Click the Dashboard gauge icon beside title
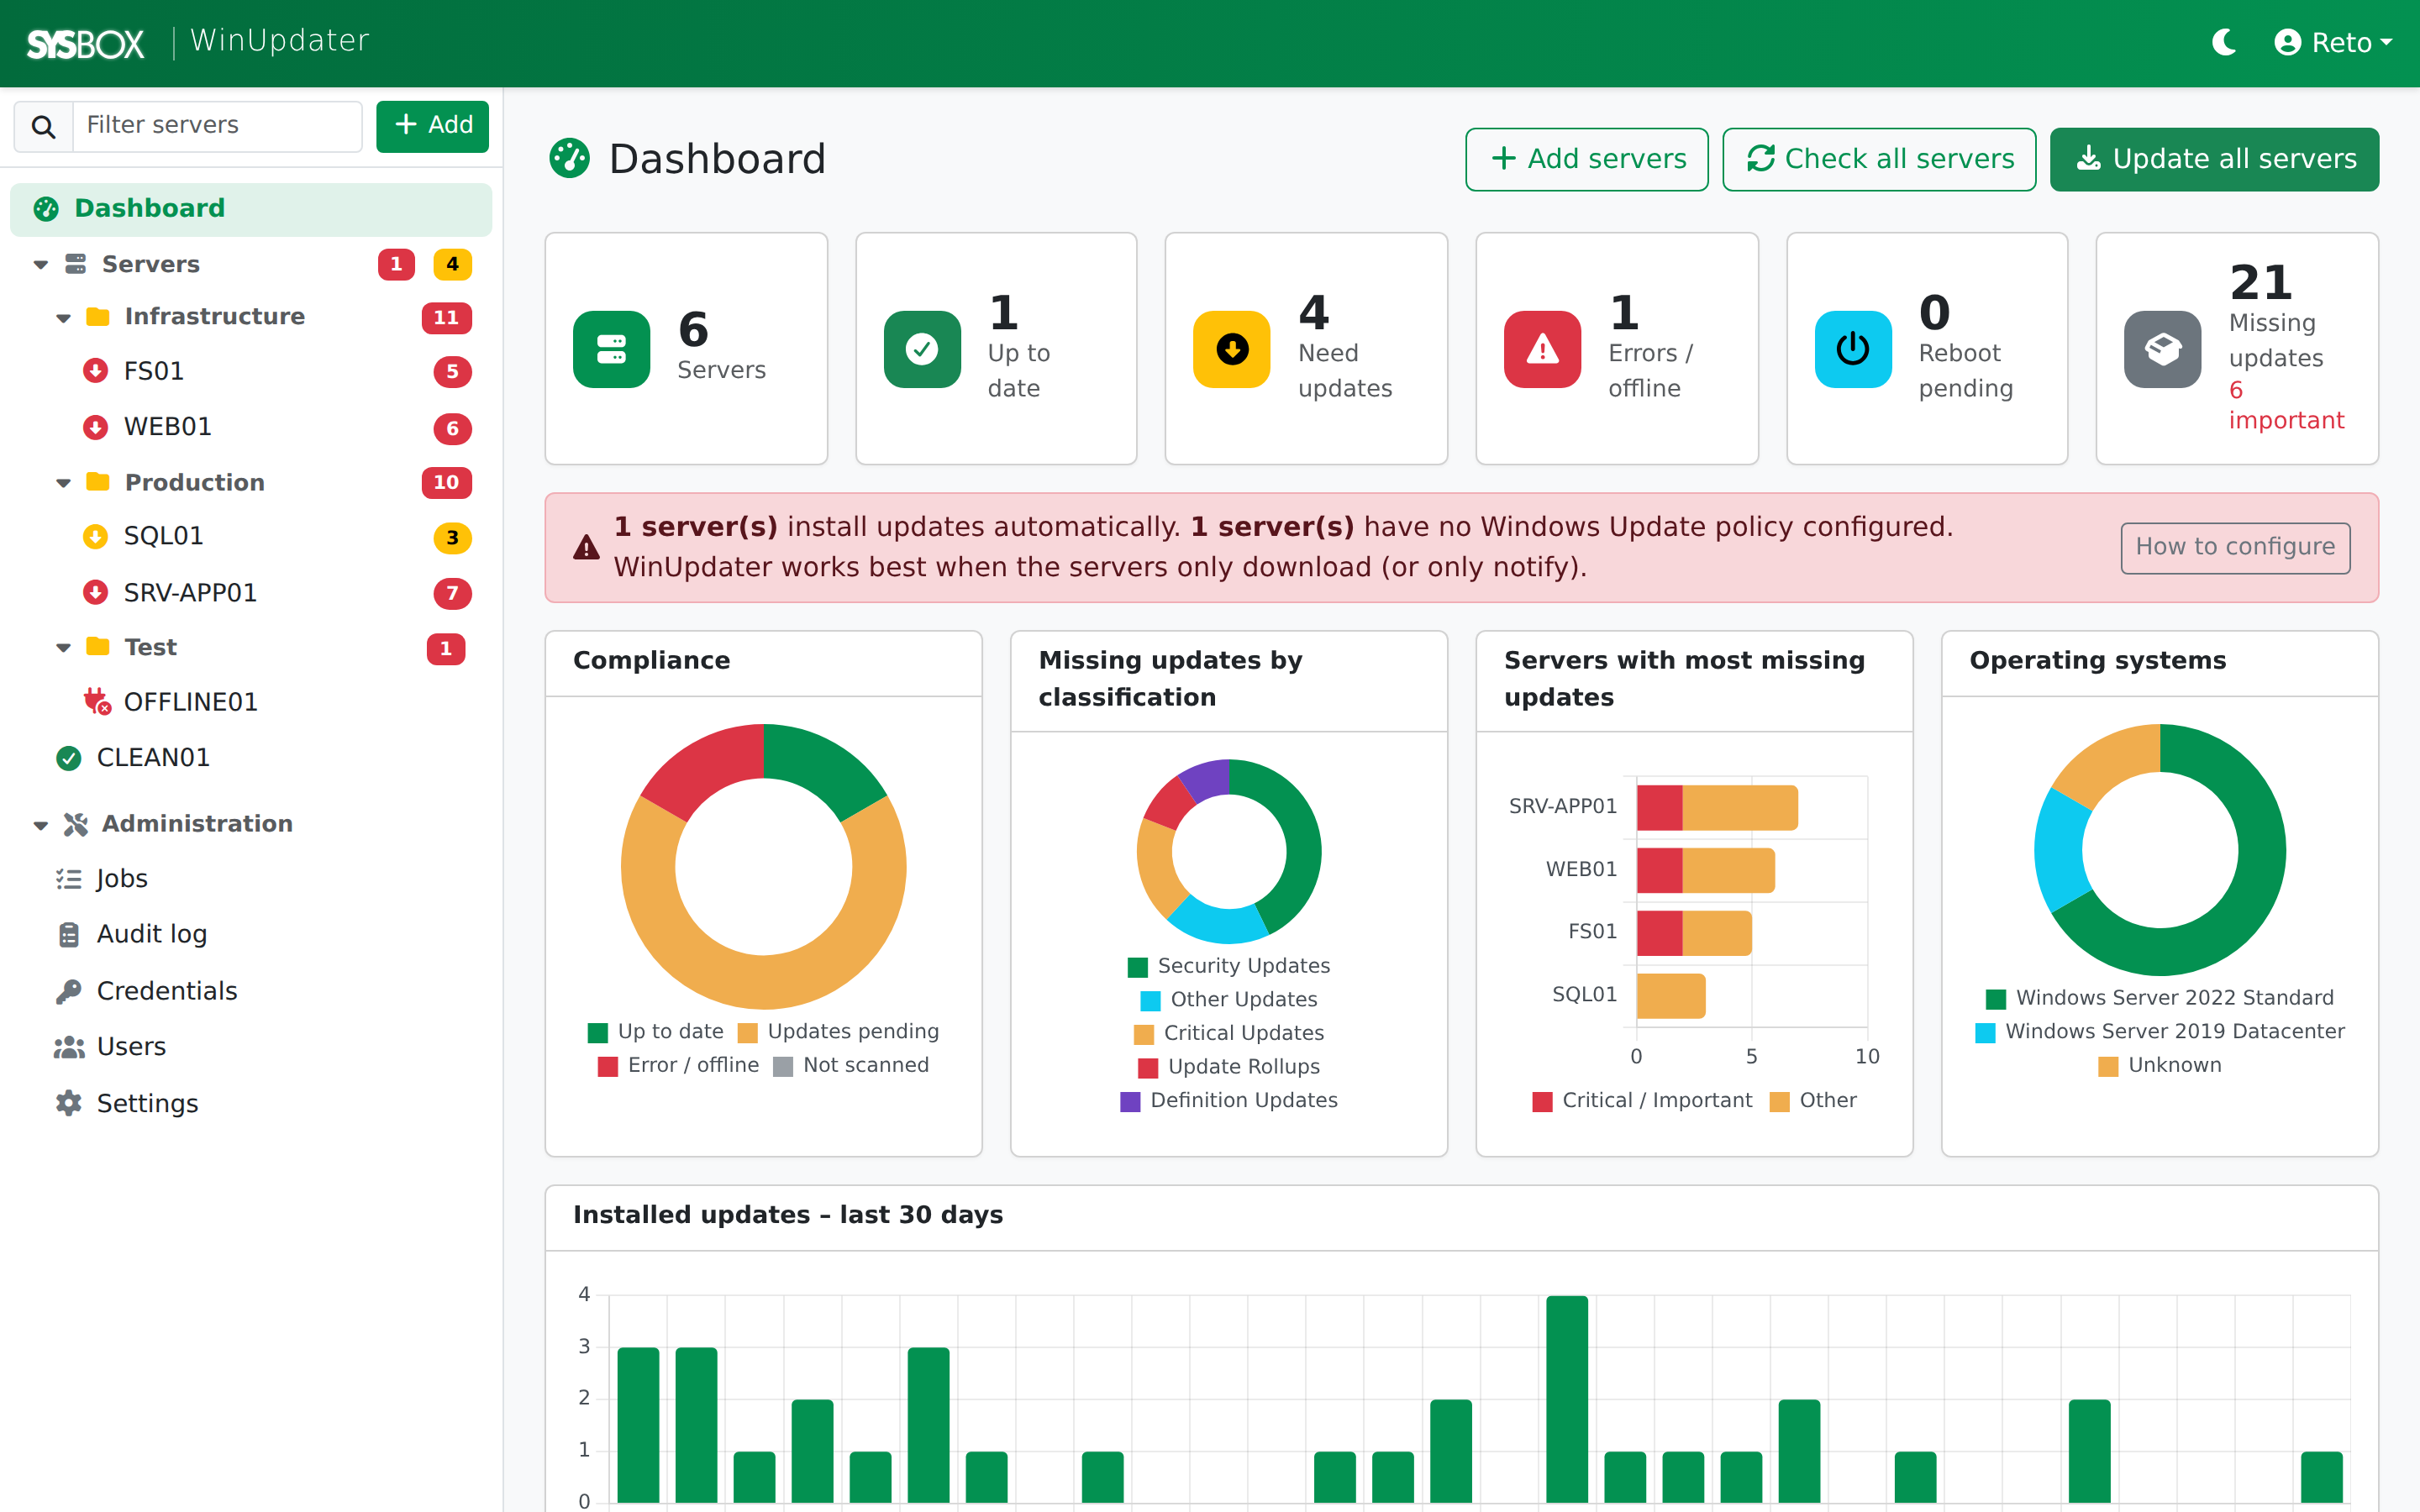This screenshot has height=1512, width=2420. 570,159
